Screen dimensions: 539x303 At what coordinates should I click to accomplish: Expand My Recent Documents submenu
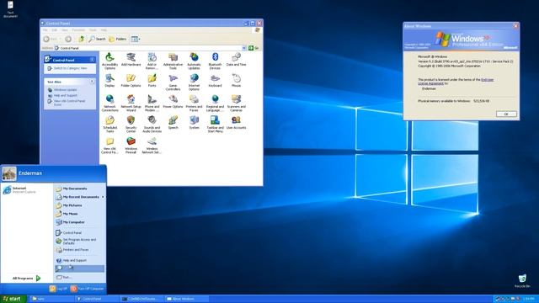coord(79,197)
